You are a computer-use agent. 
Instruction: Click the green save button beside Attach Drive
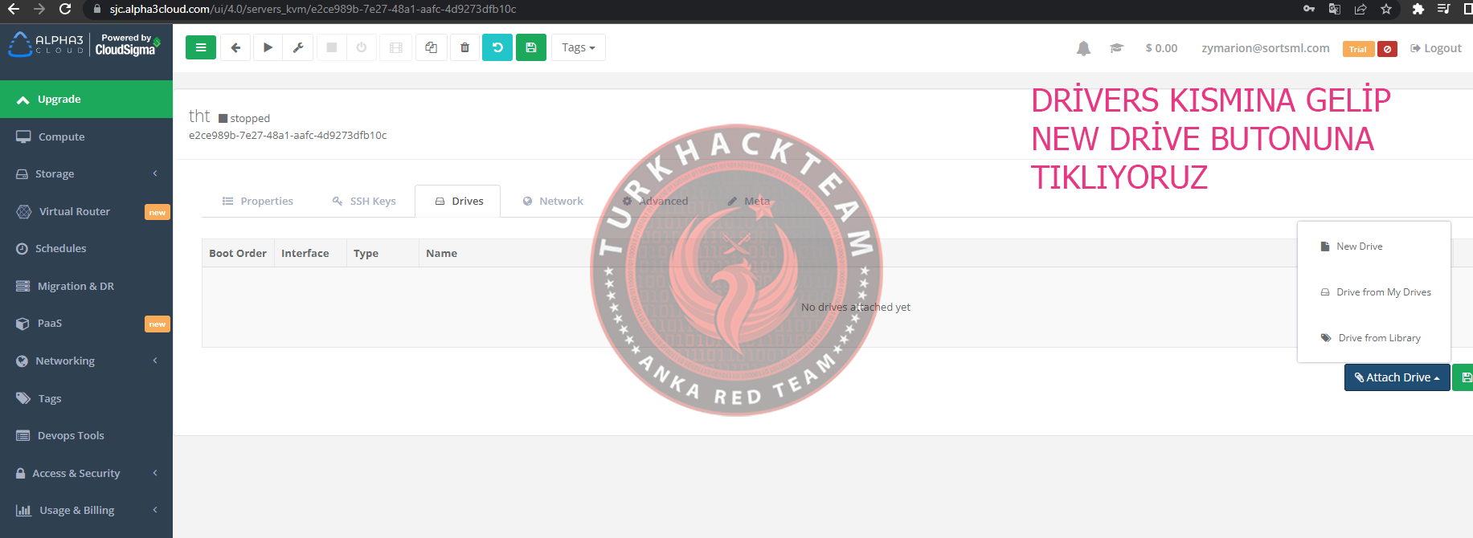click(x=1464, y=377)
